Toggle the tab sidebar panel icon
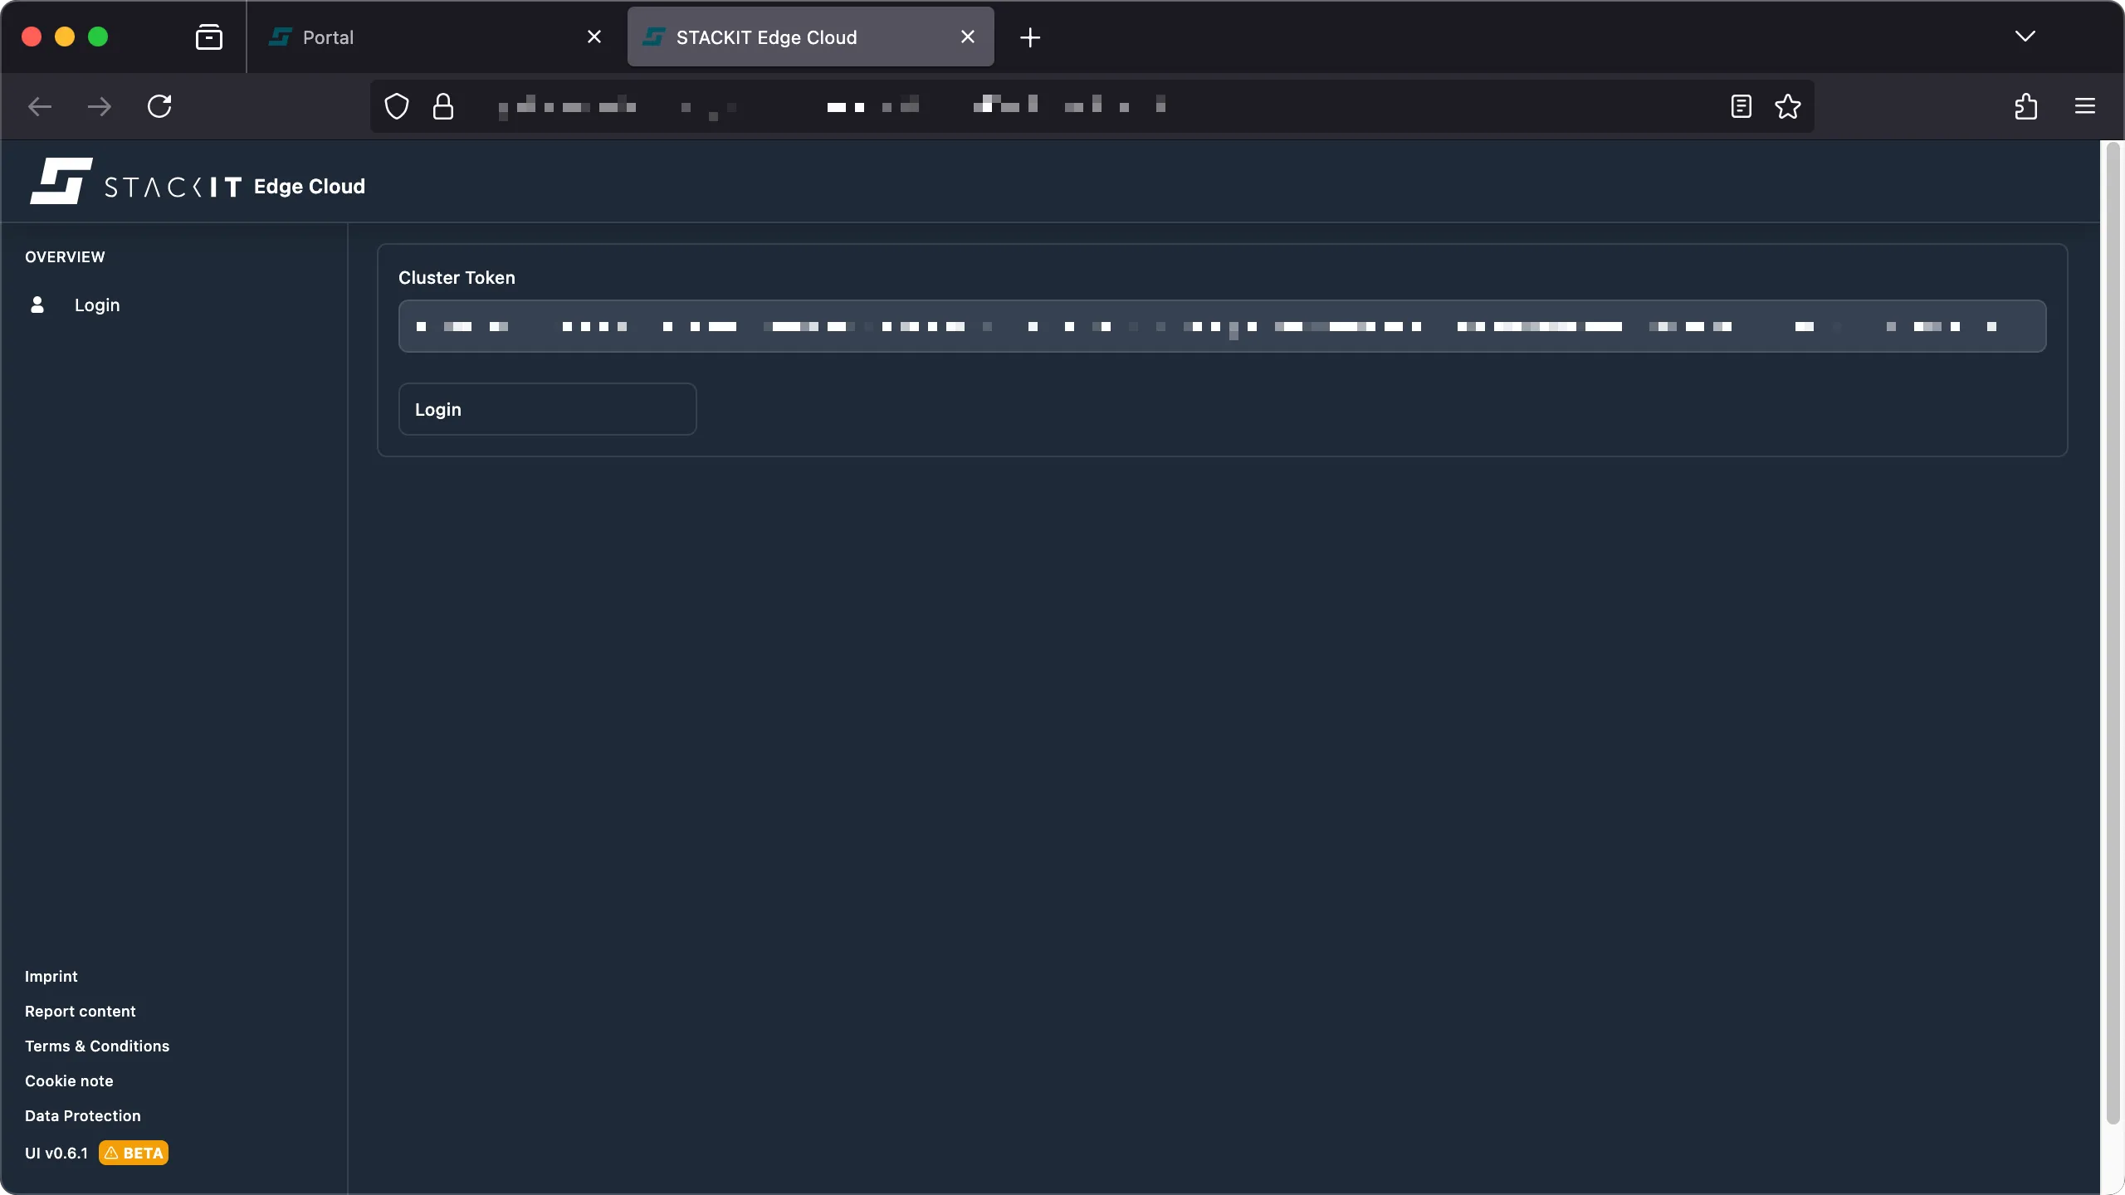 coord(209,37)
